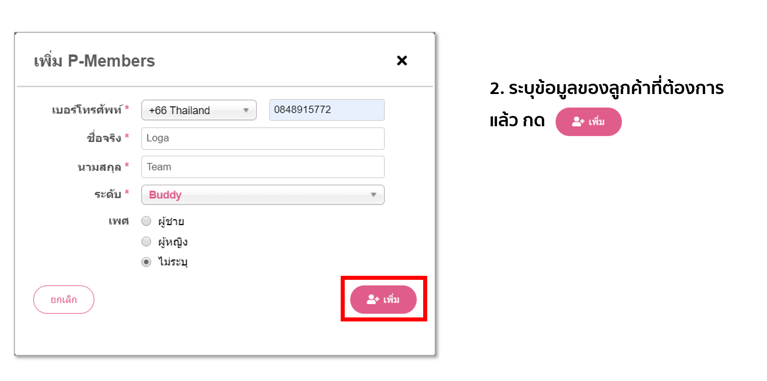Click the pink เพิ่ม button in the dialog
The height and width of the screenshot is (381, 767).
click(x=383, y=300)
